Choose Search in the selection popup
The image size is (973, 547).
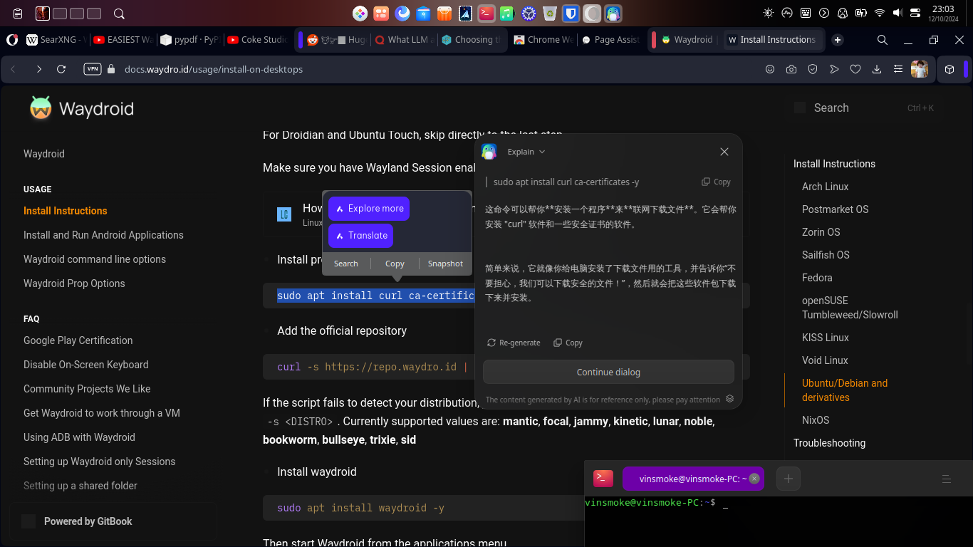pyautogui.click(x=346, y=264)
